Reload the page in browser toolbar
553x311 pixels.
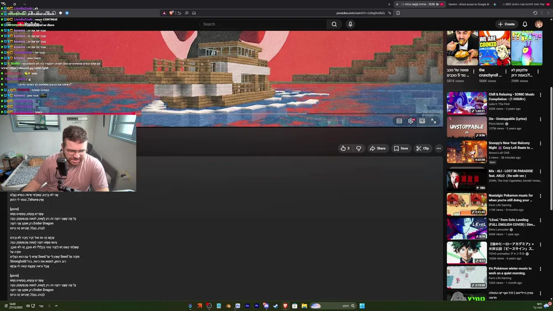coord(535,13)
